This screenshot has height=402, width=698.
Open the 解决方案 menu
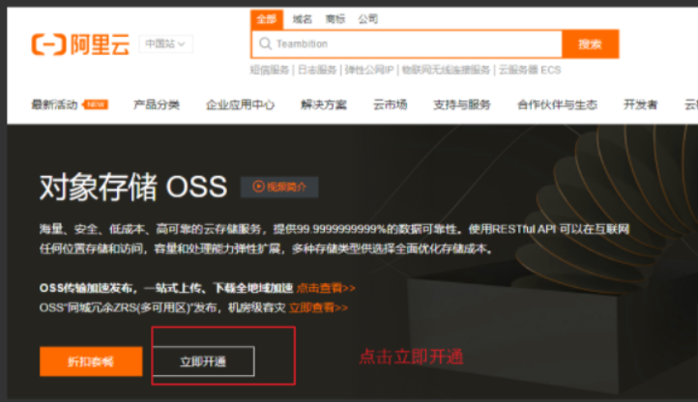324,104
